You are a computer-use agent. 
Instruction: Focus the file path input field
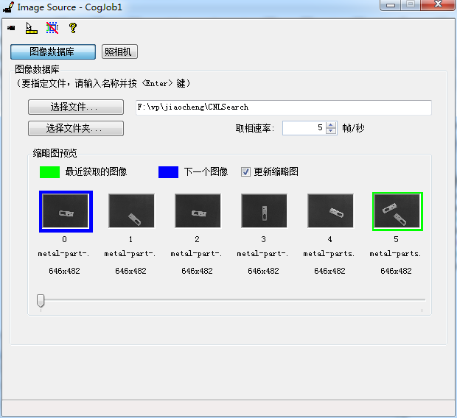(283, 107)
